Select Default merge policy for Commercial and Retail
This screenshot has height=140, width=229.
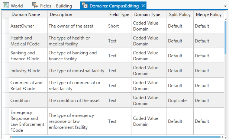(x=209, y=85)
